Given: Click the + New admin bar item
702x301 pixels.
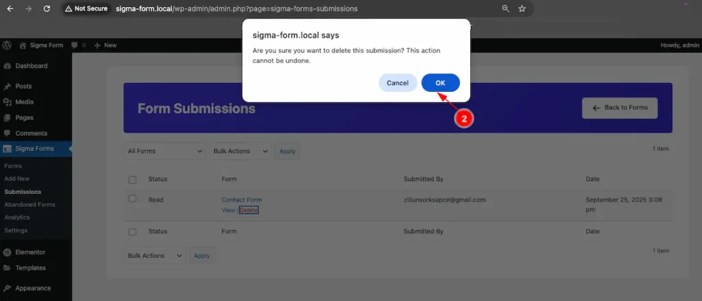Looking at the screenshot, I should (x=105, y=45).
